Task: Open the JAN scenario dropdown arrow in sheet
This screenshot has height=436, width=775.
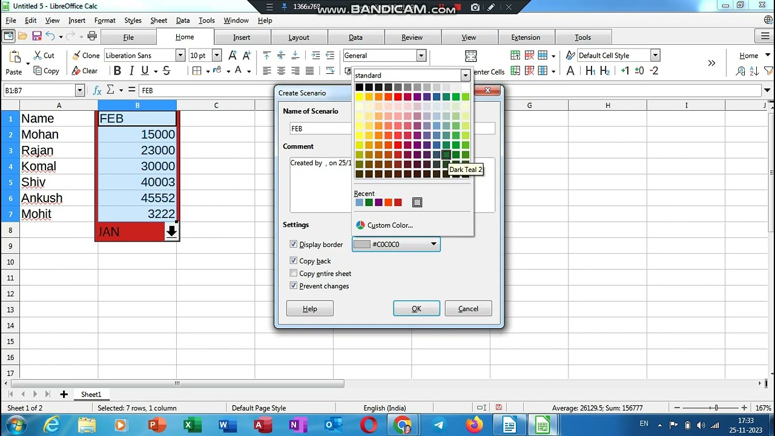Action: [x=171, y=232]
